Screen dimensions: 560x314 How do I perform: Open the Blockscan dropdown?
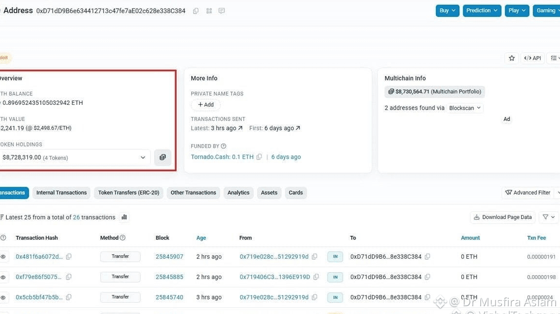pos(465,108)
